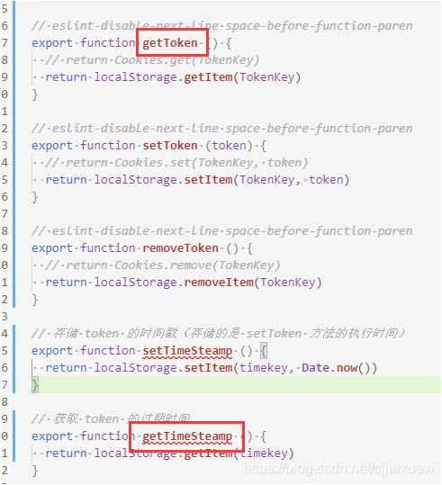Click the commented line return Cookies.set(TokenKey, token)
Screen dimensions: 442x485
tap(176, 163)
